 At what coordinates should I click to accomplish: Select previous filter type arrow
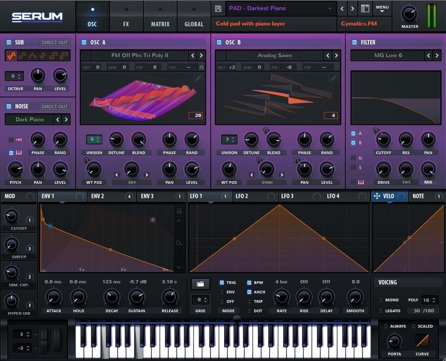429,55
